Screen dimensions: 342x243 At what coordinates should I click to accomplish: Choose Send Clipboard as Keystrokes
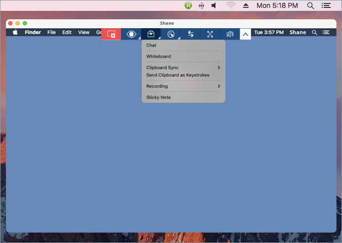click(178, 75)
